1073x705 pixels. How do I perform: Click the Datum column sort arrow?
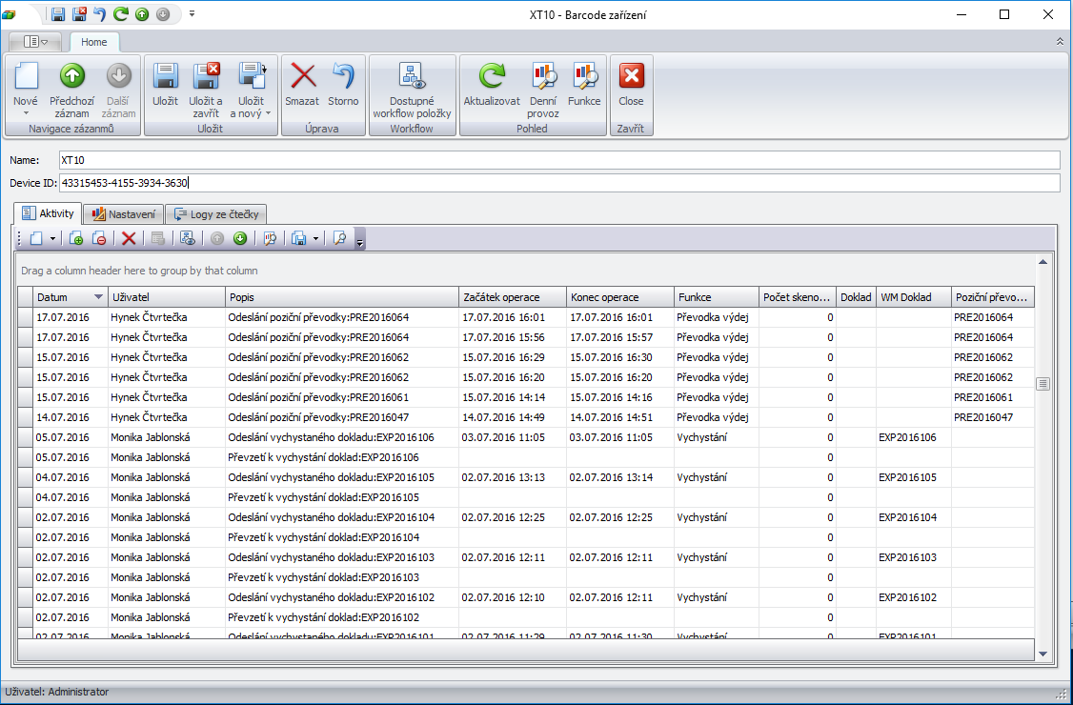(x=98, y=297)
